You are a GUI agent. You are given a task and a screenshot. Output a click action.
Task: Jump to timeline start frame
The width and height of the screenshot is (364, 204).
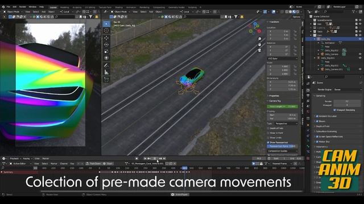(x=145, y=159)
